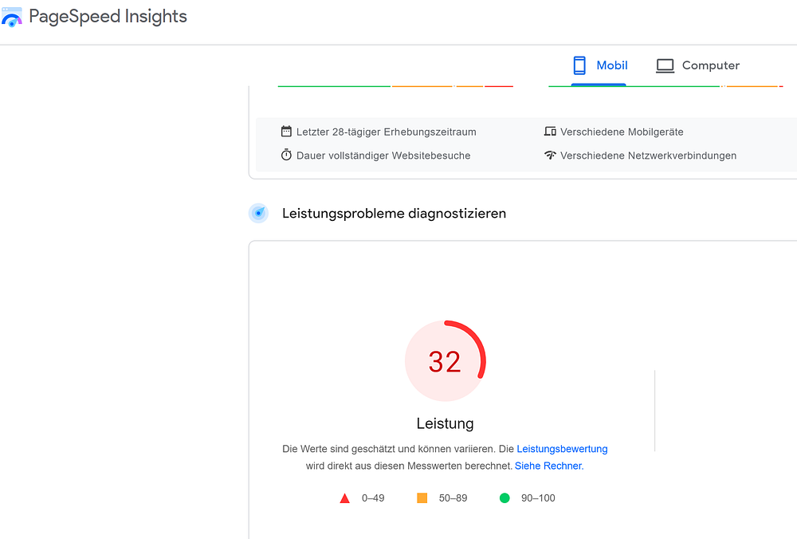Click the orange square 50–89 legend icon

pyautogui.click(x=422, y=498)
